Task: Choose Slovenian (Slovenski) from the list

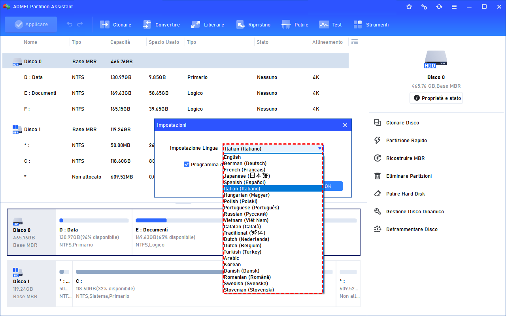Action: tap(273, 290)
